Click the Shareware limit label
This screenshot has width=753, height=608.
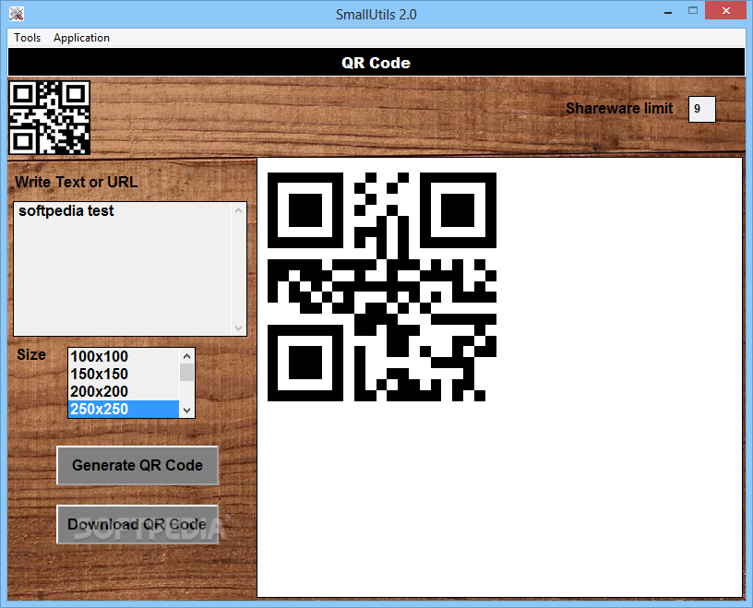tap(619, 109)
